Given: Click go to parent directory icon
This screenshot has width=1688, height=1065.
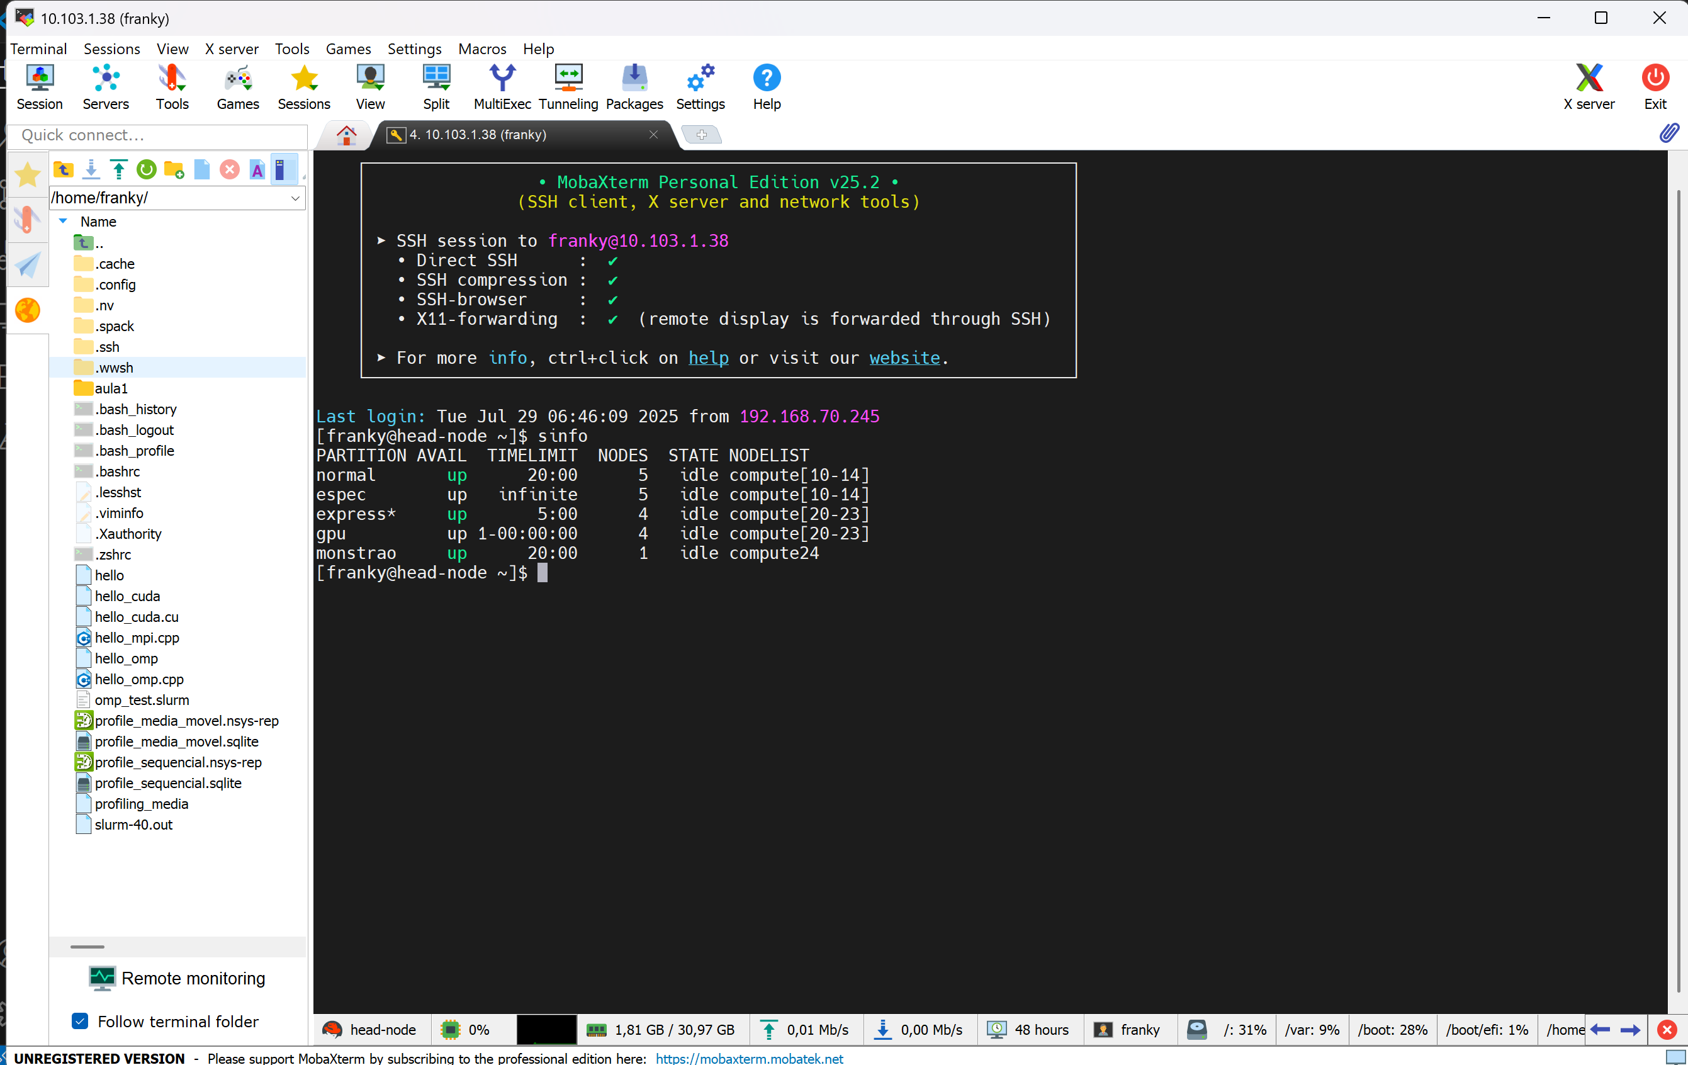Looking at the screenshot, I should pyautogui.click(x=63, y=169).
